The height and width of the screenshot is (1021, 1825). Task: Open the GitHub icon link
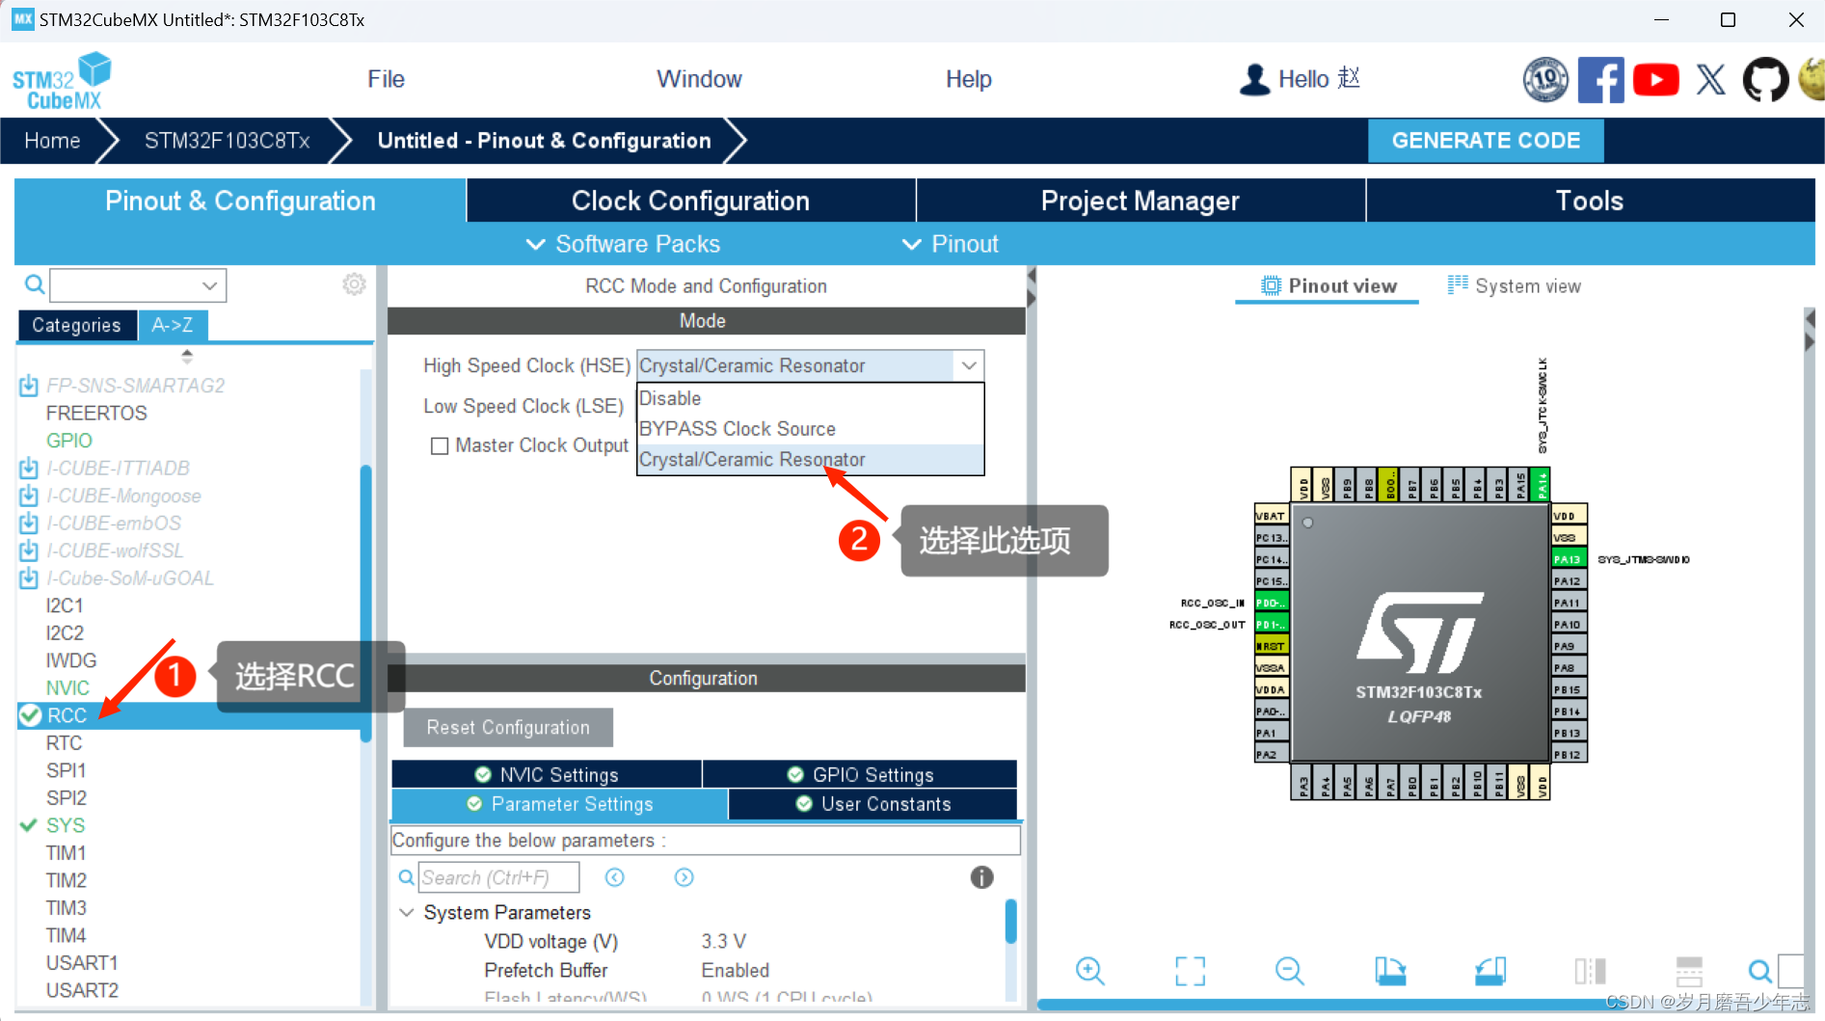(x=1765, y=79)
